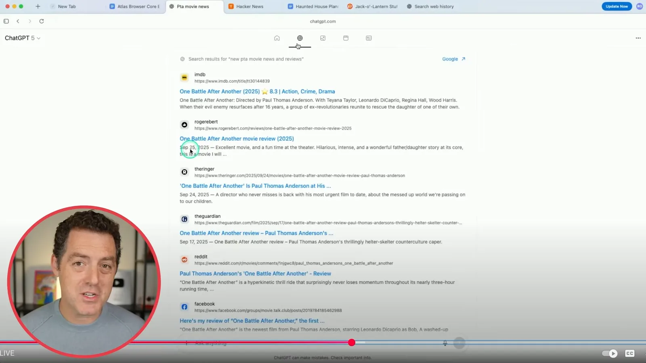646x363 pixels.
Task: Click the theguardian favicon
Action: pos(185,219)
